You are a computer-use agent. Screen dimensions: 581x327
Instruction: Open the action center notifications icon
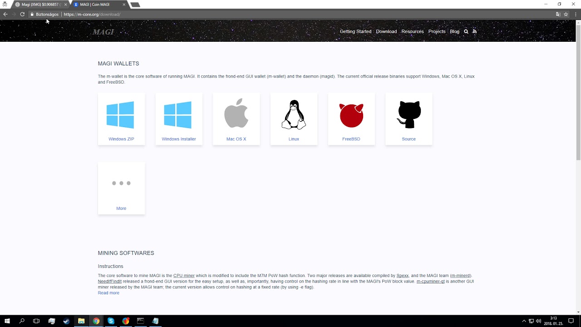pyautogui.click(x=571, y=321)
